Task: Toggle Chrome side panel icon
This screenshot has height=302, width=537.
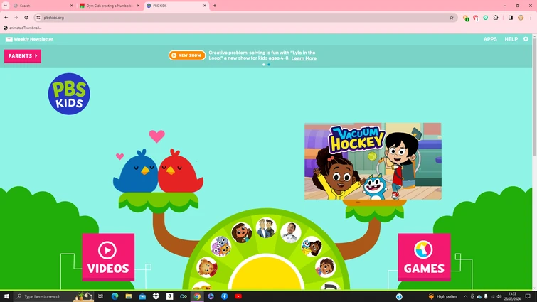Action: 510,18
